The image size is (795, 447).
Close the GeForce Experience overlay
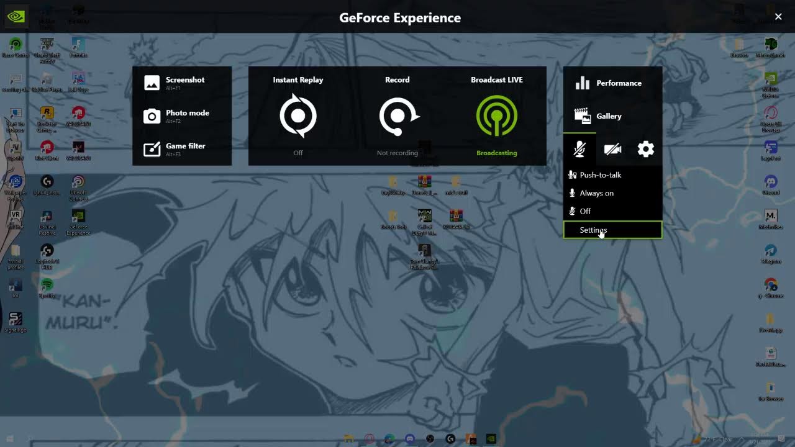tap(778, 17)
